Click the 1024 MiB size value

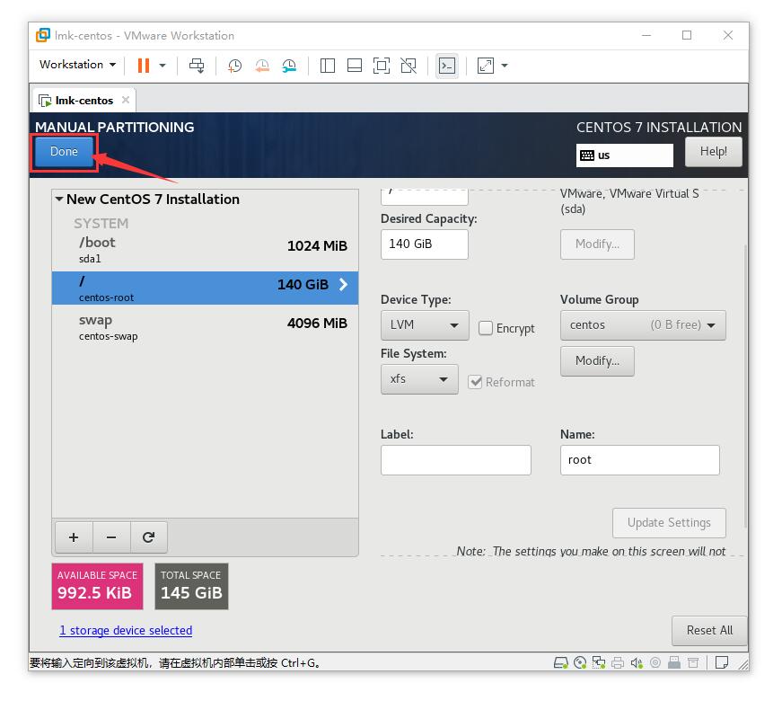[x=317, y=246]
